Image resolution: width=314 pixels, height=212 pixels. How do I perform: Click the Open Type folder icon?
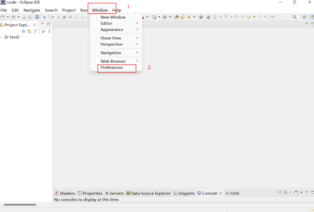click(176, 17)
